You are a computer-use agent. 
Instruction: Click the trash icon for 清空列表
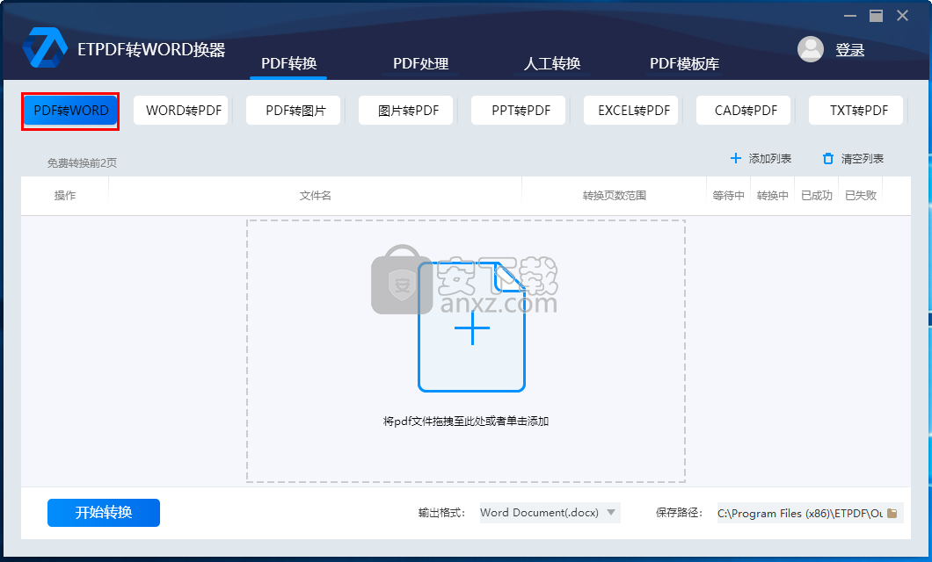[x=828, y=158]
